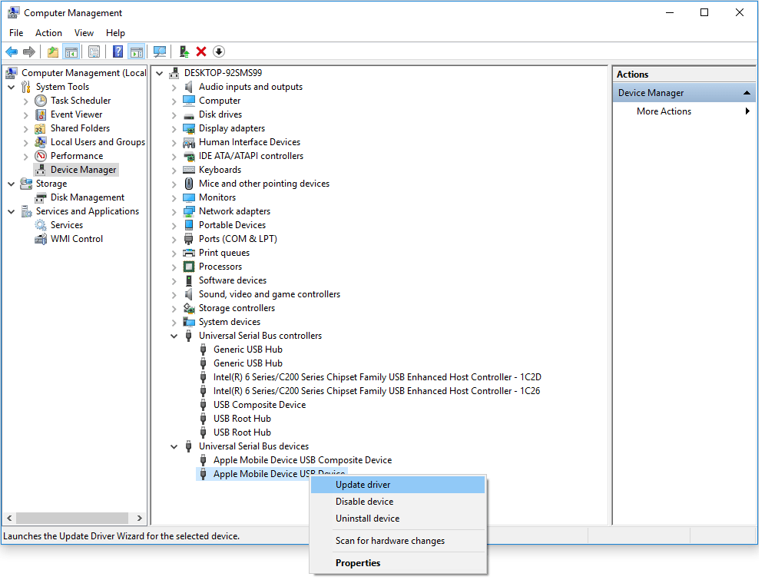This screenshot has width=765, height=580.
Task: Click the horizontal scrollbar below the console tree
Action: click(x=73, y=519)
